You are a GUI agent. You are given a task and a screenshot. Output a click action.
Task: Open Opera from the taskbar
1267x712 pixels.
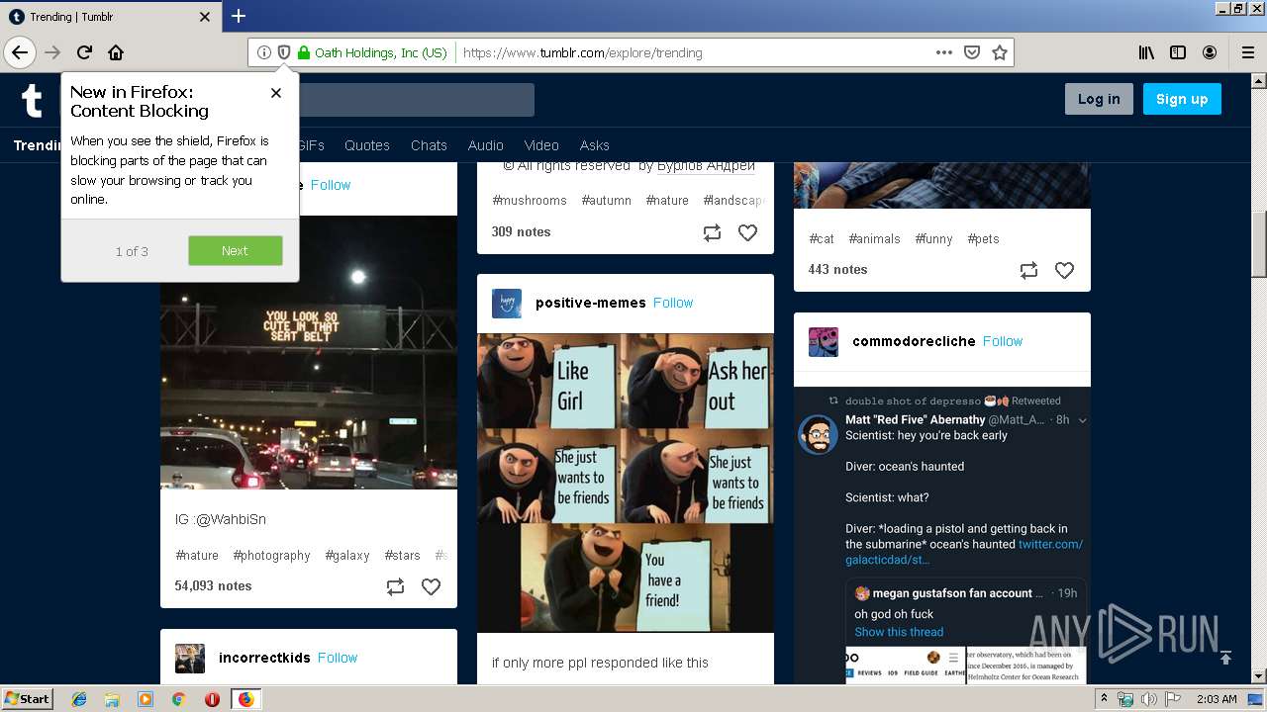pyautogui.click(x=212, y=699)
